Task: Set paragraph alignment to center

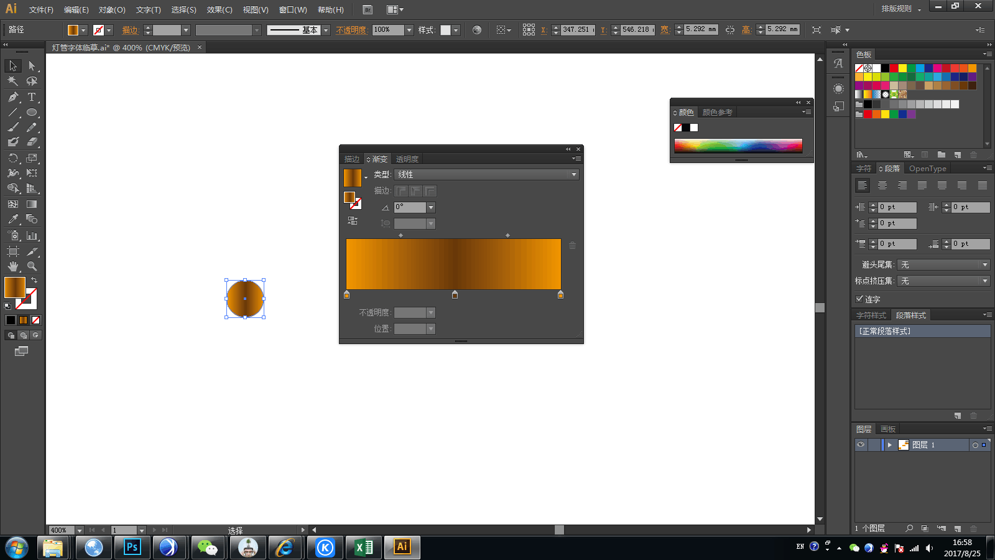Action: point(882,185)
